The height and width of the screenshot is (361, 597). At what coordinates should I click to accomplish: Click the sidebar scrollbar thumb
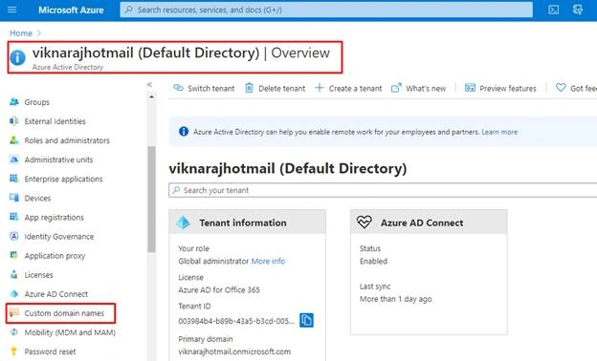point(151,199)
